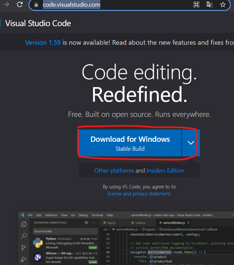
Task: Open Debug menu in the preview screenshot
Action: [83, 215]
